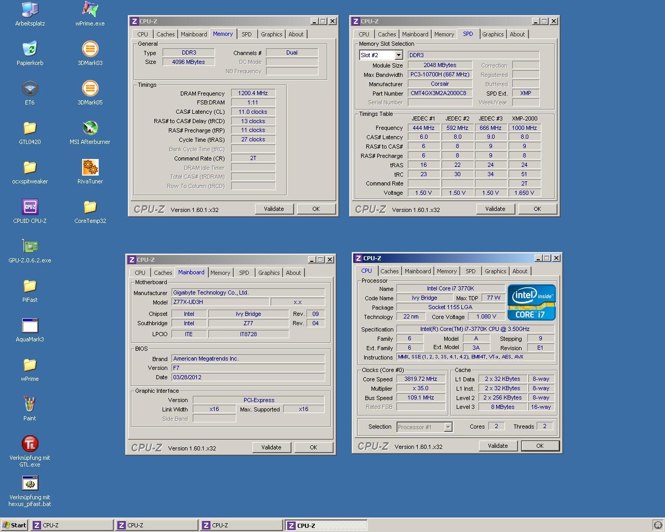Viewport: 665px width, 532px height.
Task: Select Memory tab in Mainboard window
Action: coord(220,273)
